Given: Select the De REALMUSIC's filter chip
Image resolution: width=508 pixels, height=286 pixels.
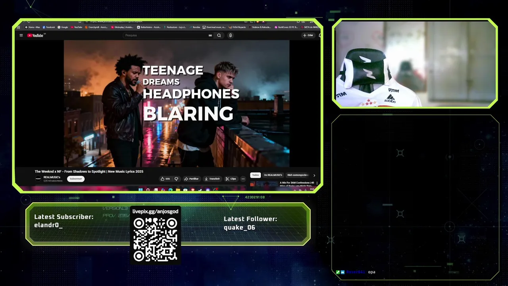Looking at the screenshot, I should click(x=273, y=175).
